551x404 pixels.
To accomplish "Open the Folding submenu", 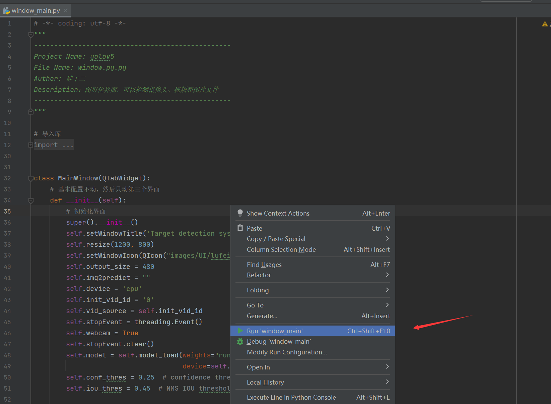I will click(x=313, y=290).
